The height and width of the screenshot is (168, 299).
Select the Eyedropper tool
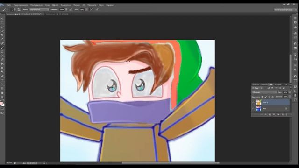coord(2,39)
